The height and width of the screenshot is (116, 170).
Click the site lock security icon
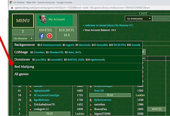12,8
